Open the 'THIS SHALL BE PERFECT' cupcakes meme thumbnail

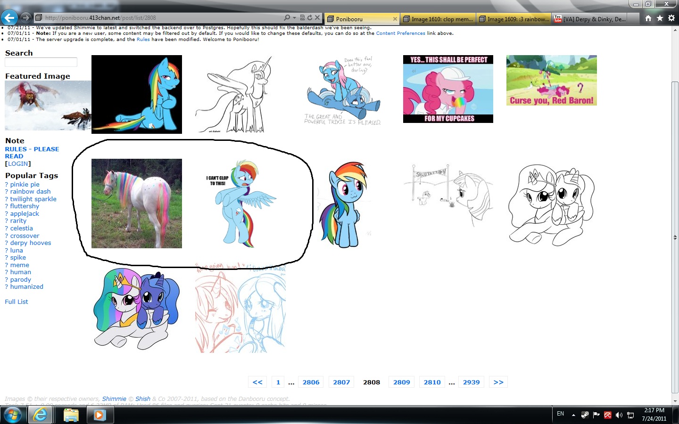pos(448,89)
